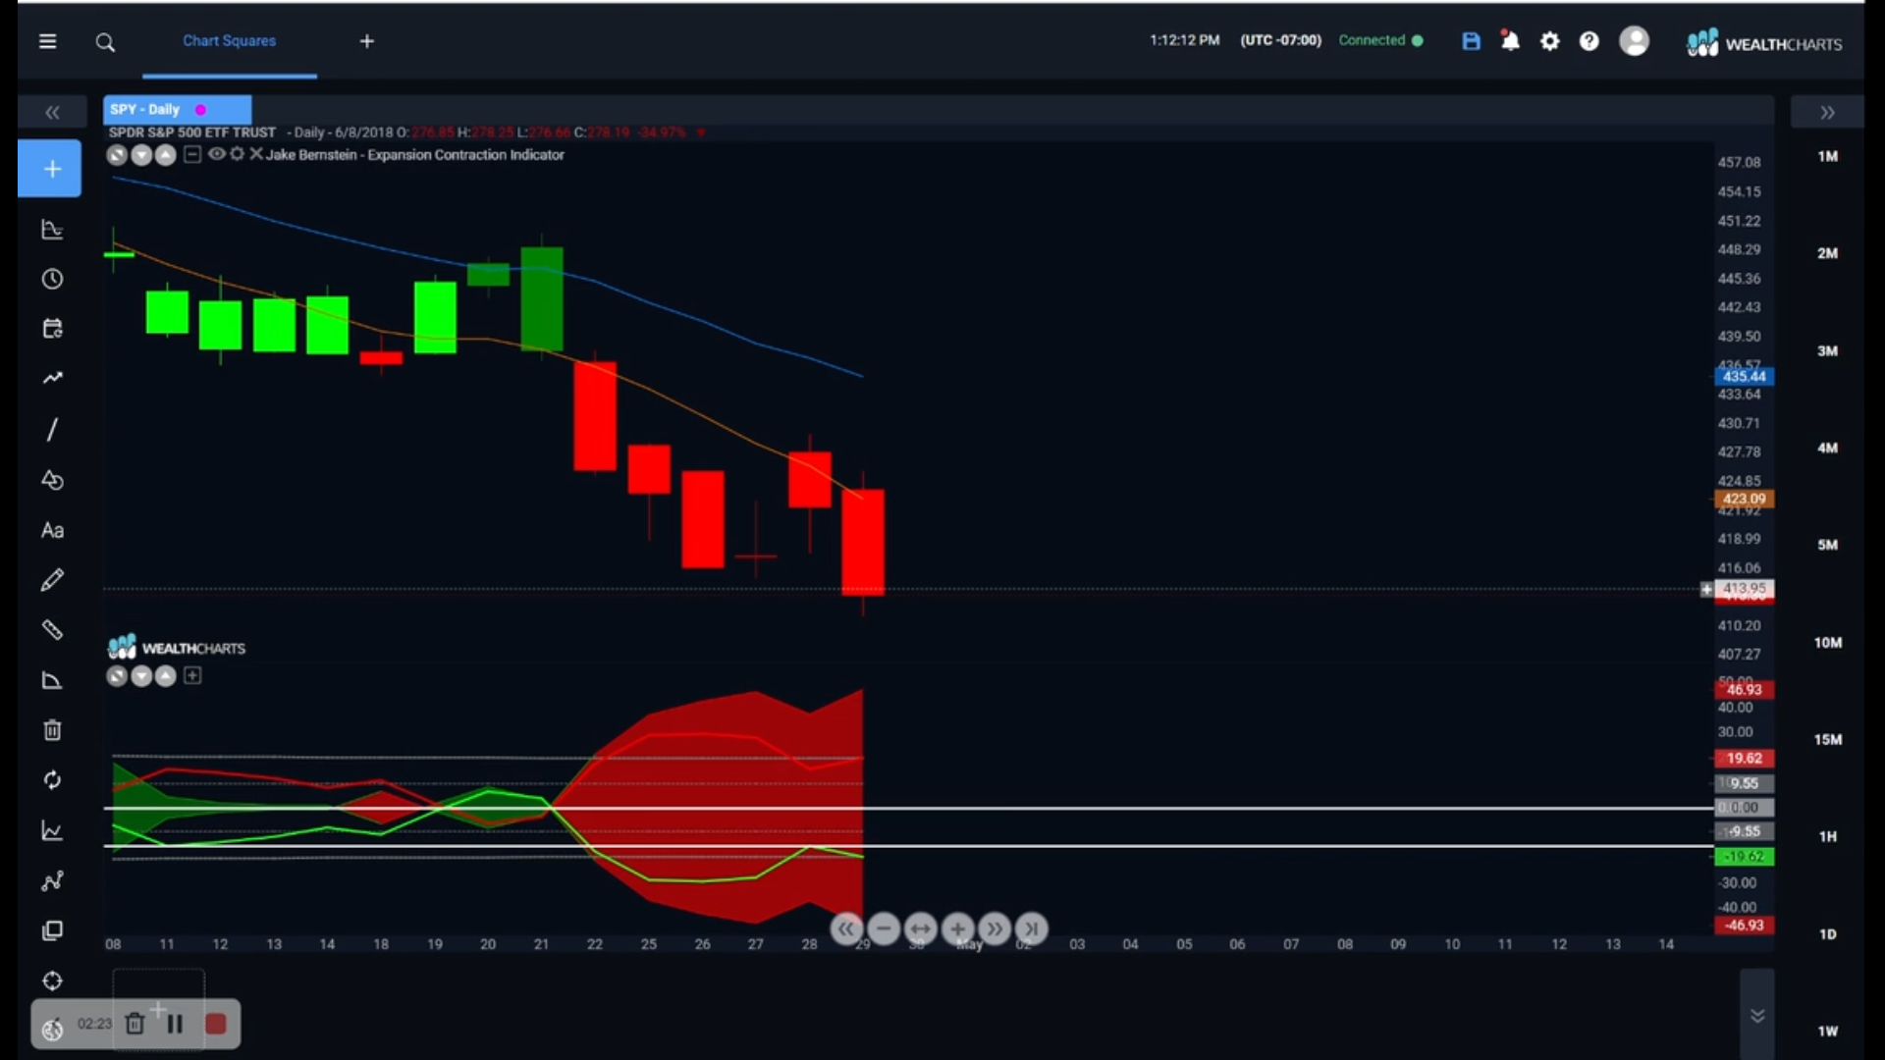Pan chart forward with double-right button
This screenshot has height=1060, width=1885.
[995, 928]
